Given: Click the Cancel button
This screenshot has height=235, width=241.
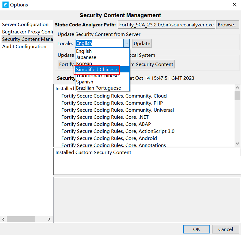Looking at the screenshot, I should pyautogui.click(x=225, y=229).
